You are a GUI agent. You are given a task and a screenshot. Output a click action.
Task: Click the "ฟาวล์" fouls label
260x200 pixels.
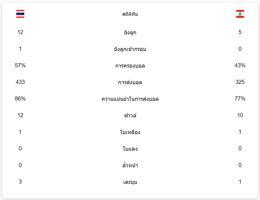(x=130, y=116)
